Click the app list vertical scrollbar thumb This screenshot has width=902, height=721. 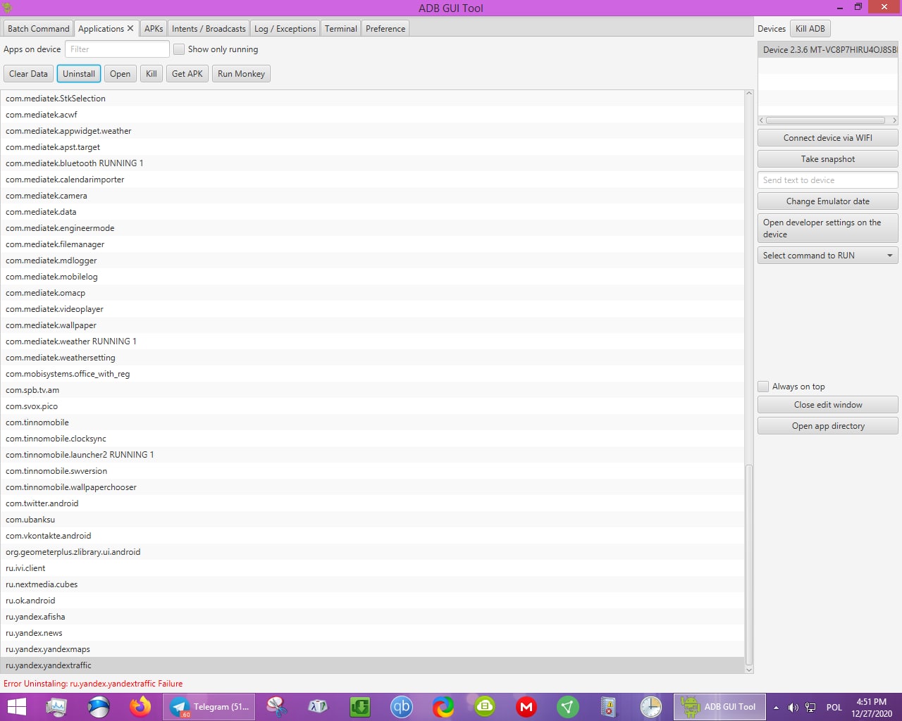coord(749,563)
